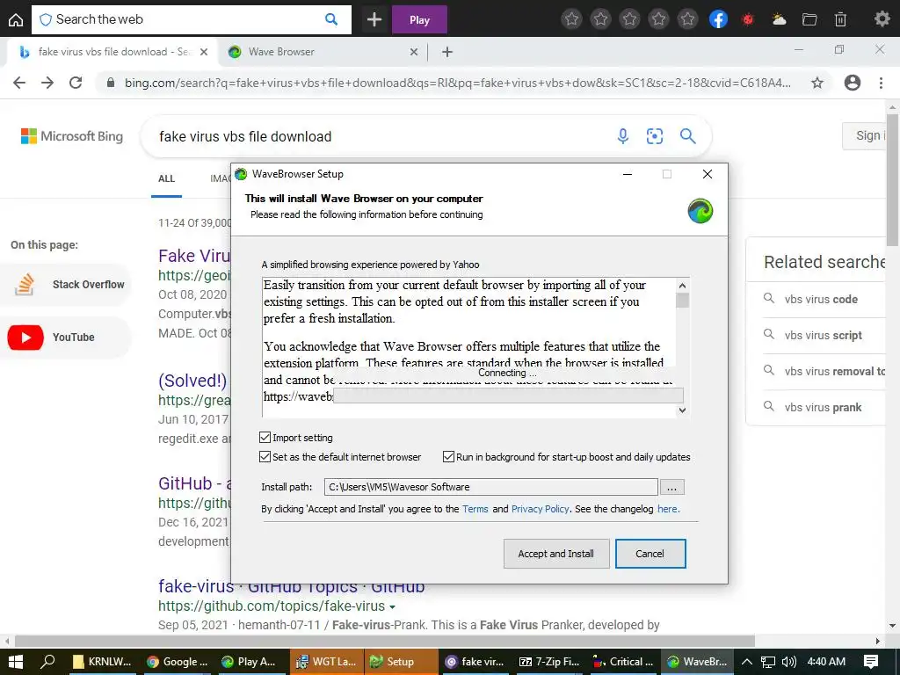Click the trash can icon

coord(840,19)
